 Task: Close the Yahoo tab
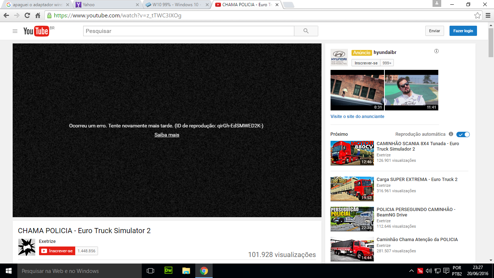137,5
